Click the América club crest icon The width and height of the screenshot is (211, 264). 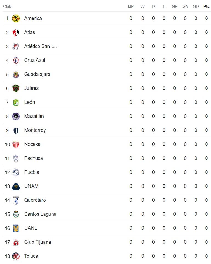point(16,18)
